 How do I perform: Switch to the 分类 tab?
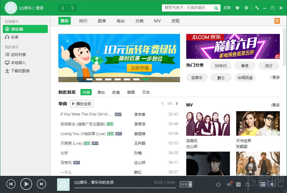click(139, 21)
